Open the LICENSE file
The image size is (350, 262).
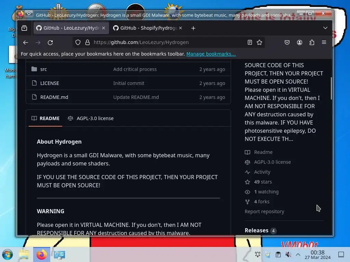pos(50,83)
